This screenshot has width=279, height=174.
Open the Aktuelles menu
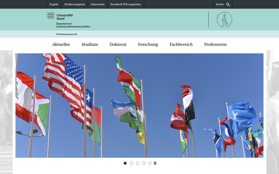61,45
